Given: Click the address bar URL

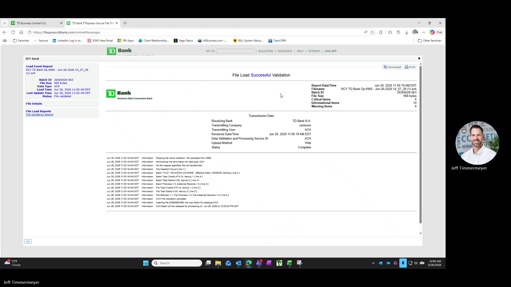Looking at the screenshot, I should point(67,32).
